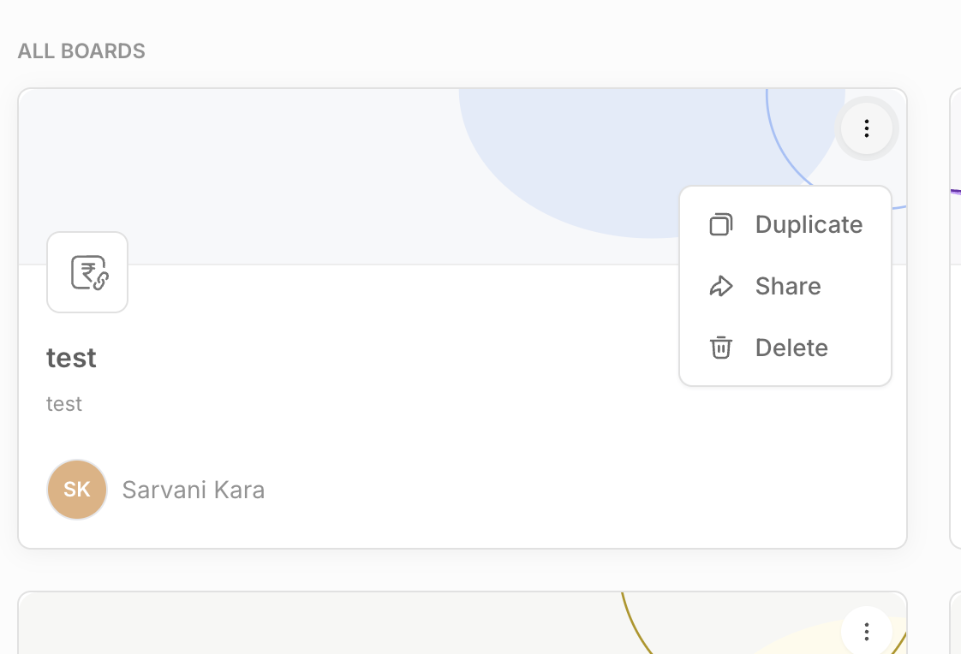Select Duplicate label in the board menu
This screenshot has height=654, width=961.
pyautogui.click(x=809, y=224)
